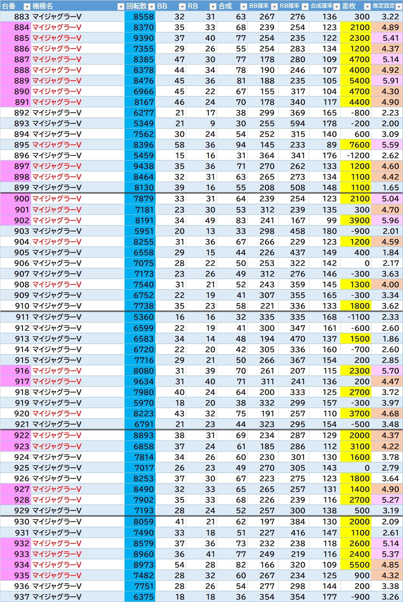The image size is (403, 602).
Task: Click the 合成確率 value 89 in row 895
Action: tap(325, 145)
